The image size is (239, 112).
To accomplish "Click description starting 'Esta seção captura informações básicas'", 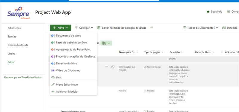I will coord(179,75).
